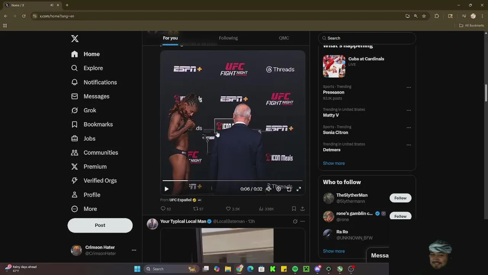This screenshot has height=275, width=488.
Task: Open UFC Español source link
Action: pyautogui.click(x=180, y=200)
